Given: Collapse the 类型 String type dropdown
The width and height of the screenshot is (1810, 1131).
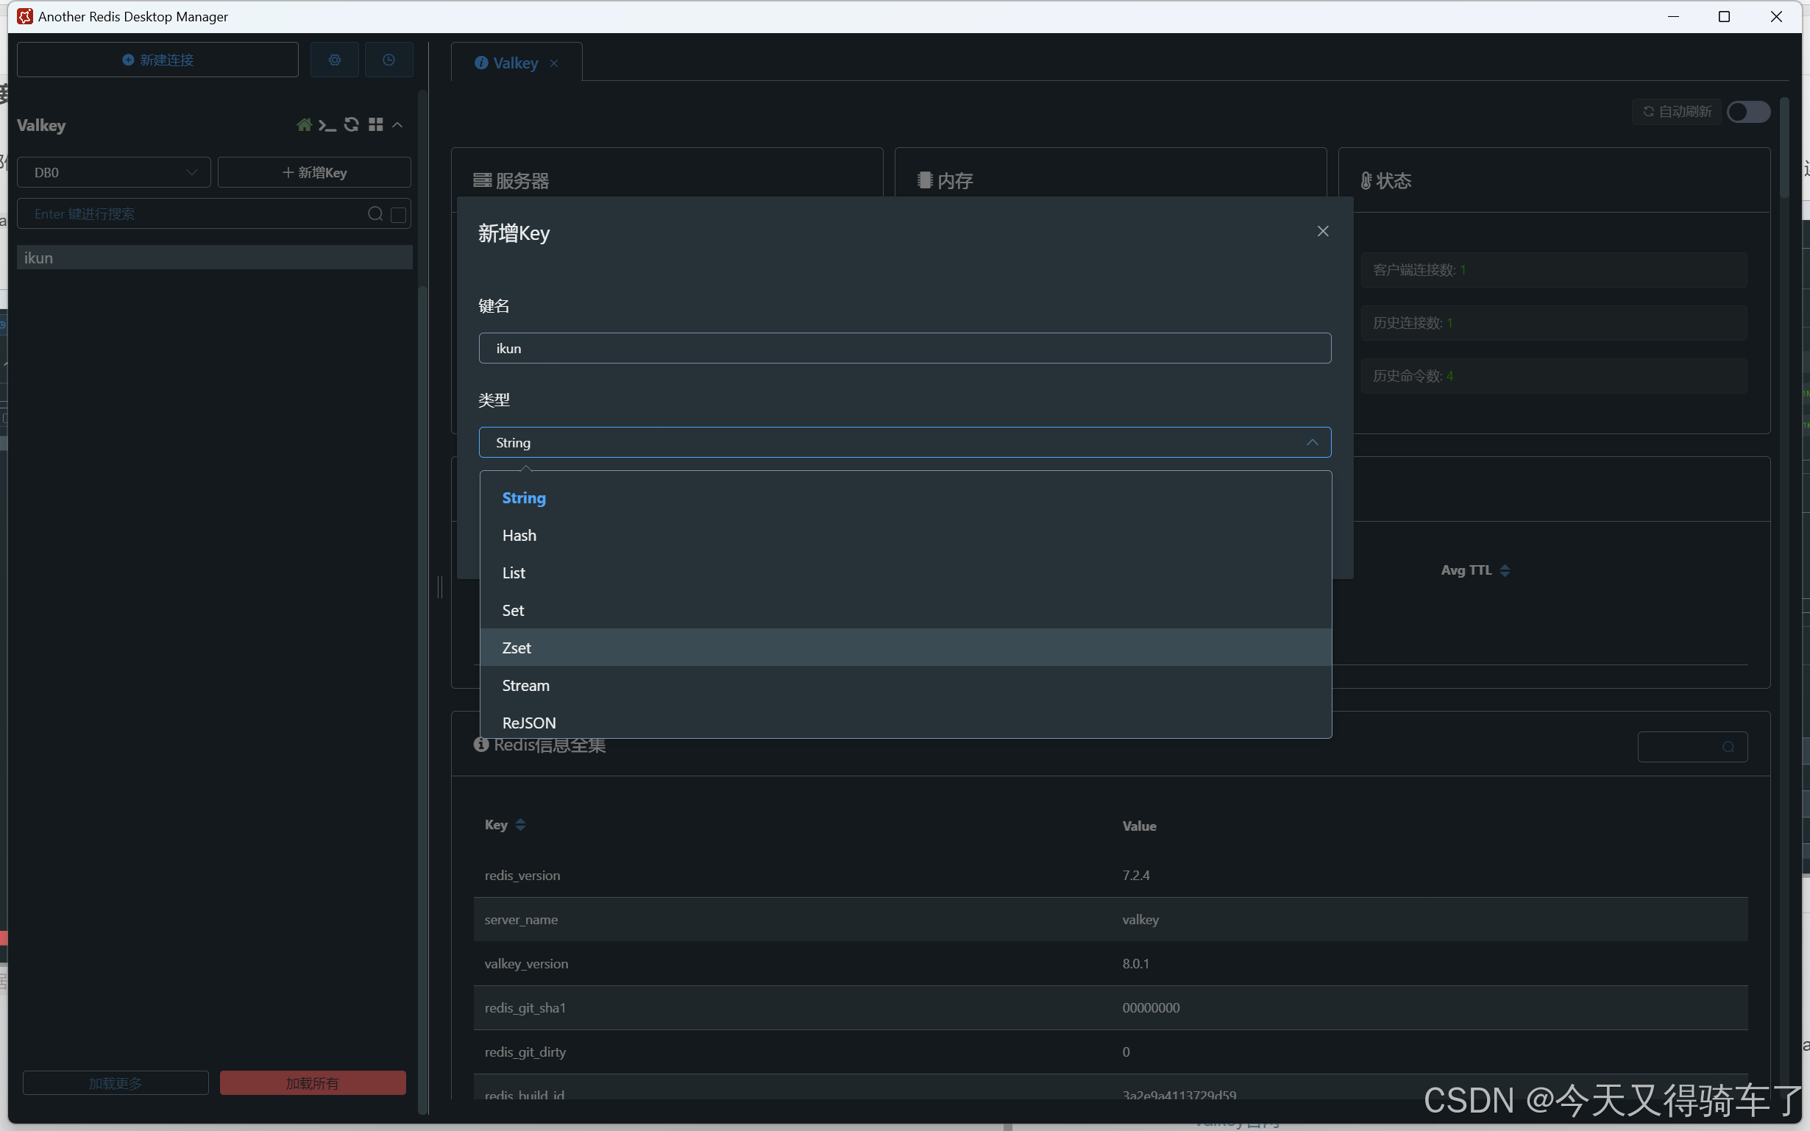Looking at the screenshot, I should (1312, 443).
